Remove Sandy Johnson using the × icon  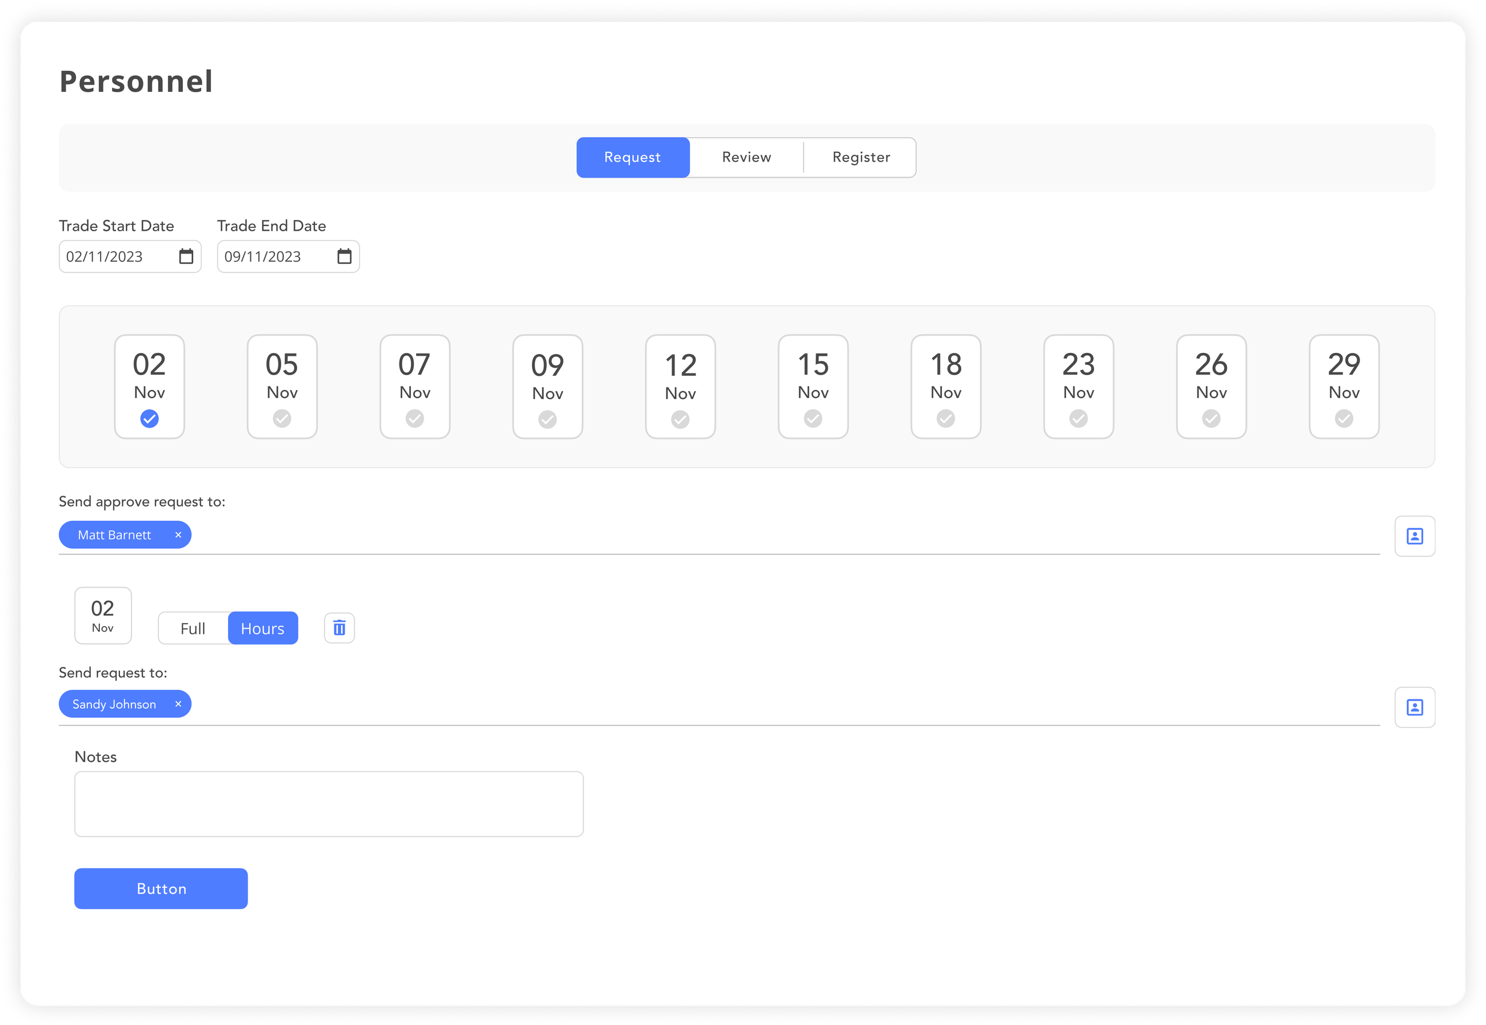pos(178,704)
